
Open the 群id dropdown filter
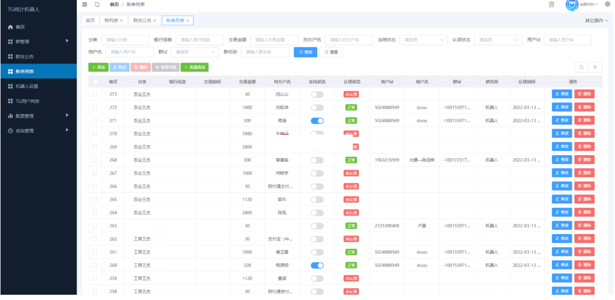coord(194,52)
